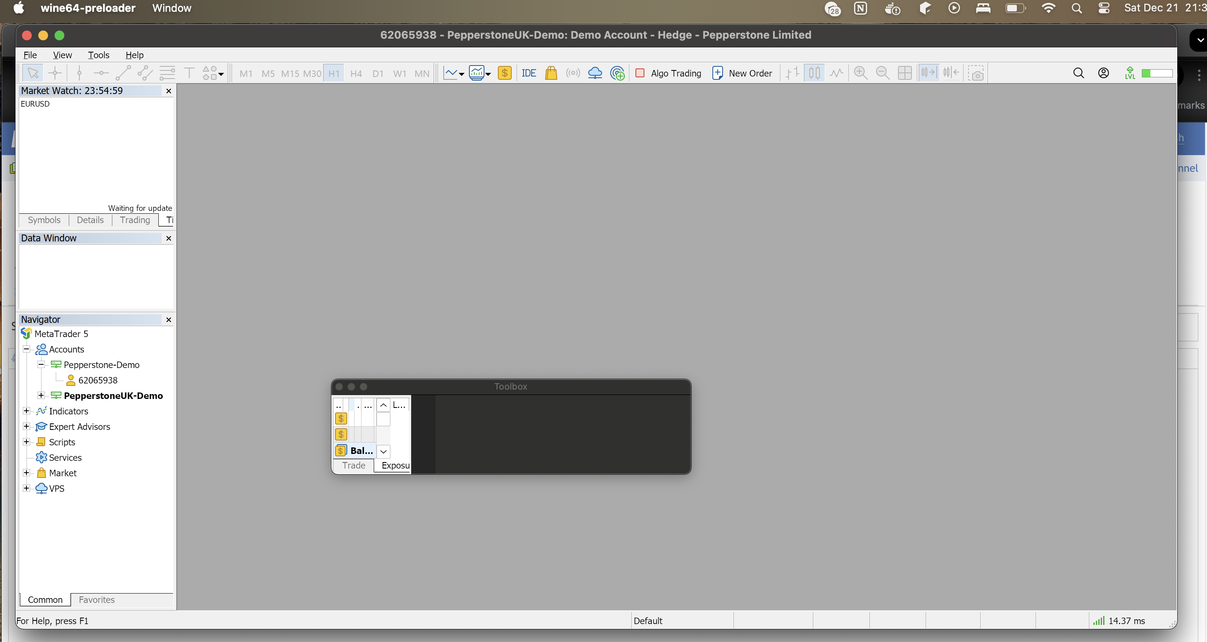Switch to the Favorites tab in Navigator

tap(96, 599)
